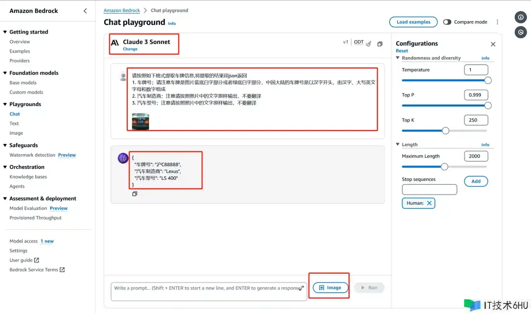This screenshot has height=313, width=531.
Task: Open Custom models page
Action: click(x=26, y=92)
